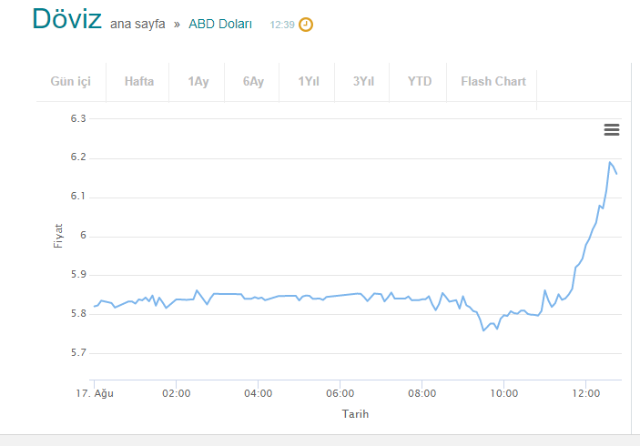Click the chart line's lowest dip before 10:00
Image resolution: width=640 pixels, height=446 pixels.
click(484, 330)
